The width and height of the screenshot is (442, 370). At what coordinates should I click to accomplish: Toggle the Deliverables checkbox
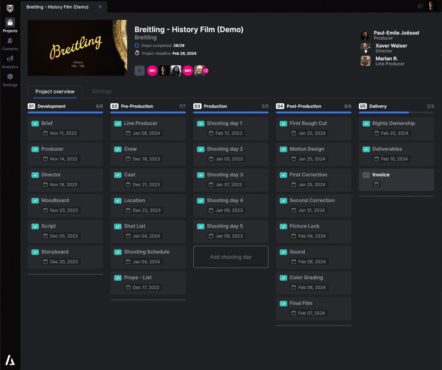366,149
